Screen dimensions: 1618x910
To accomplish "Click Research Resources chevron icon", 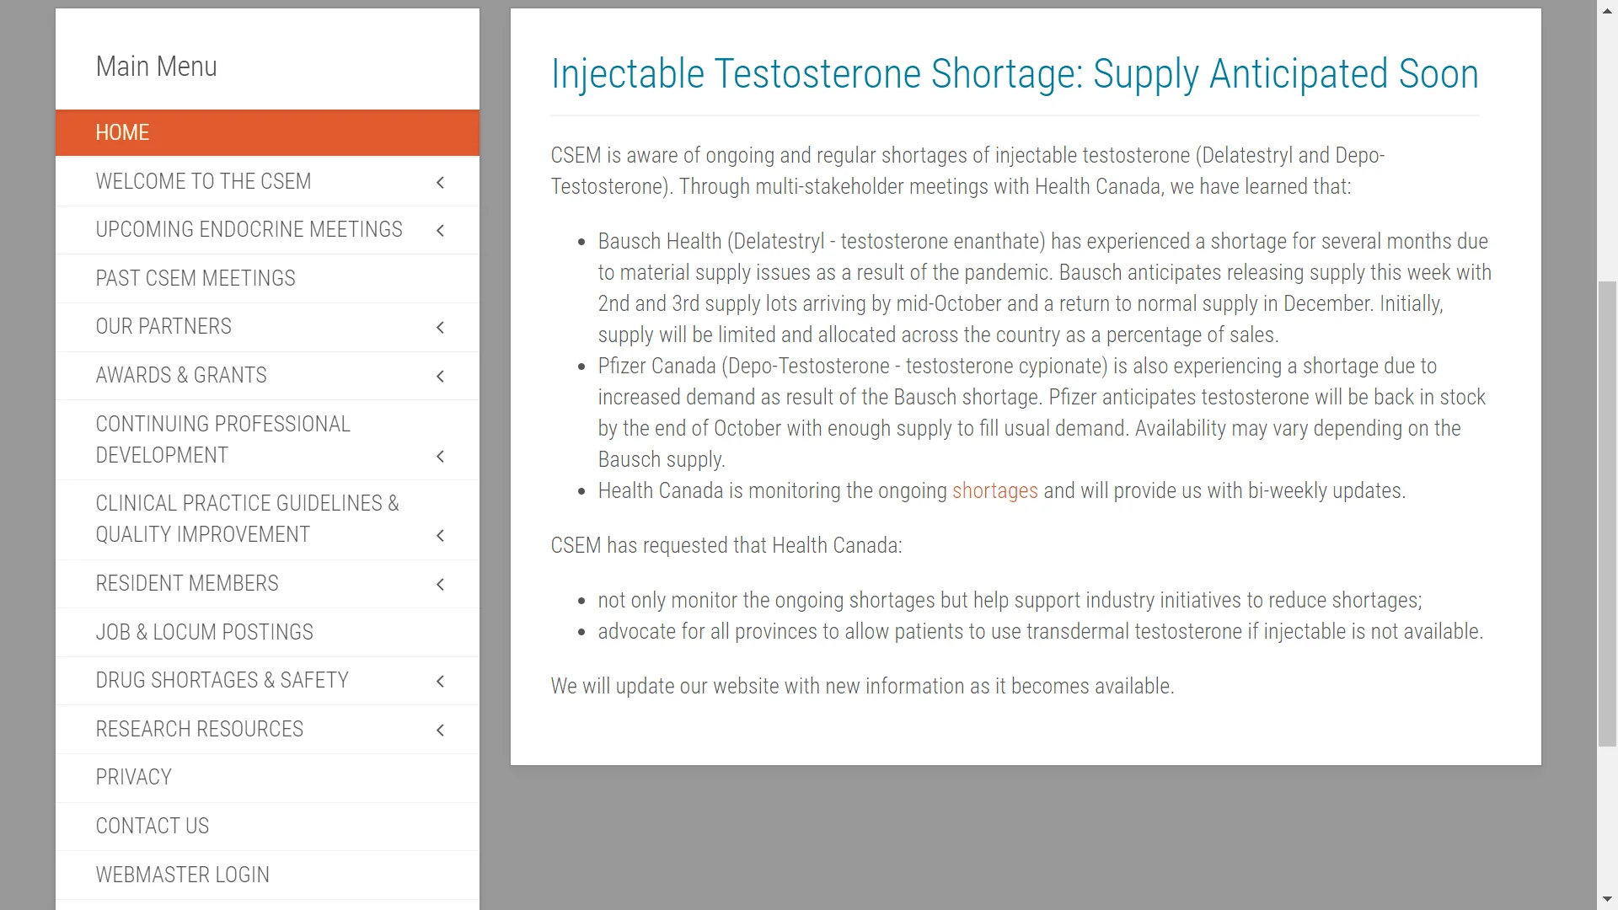I will coord(440,730).
